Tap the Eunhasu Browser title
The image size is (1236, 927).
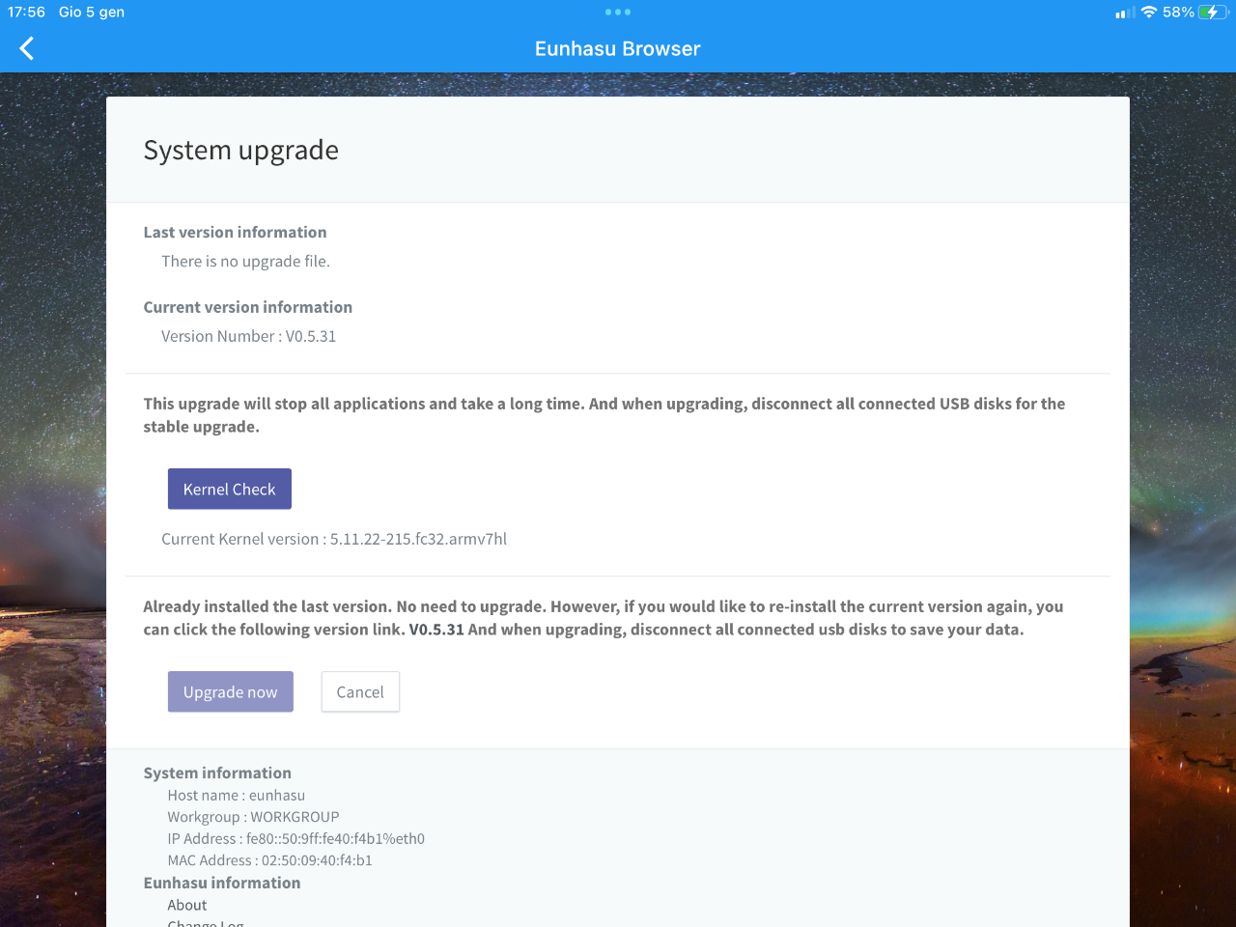tap(618, 48)
